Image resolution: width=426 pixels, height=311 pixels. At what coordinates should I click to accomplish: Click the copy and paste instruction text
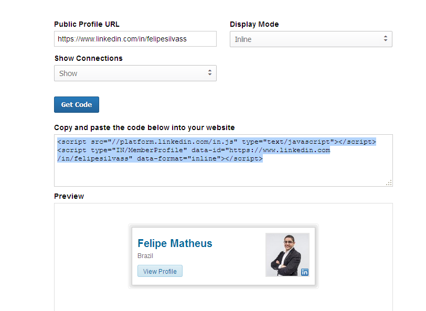(144, 127)
